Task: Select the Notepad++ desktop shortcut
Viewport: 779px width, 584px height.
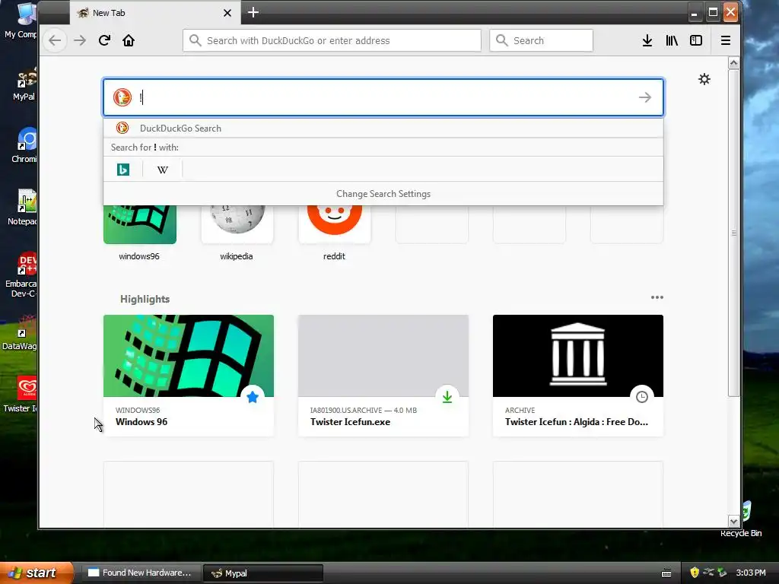Action: [x=24, y=208]
